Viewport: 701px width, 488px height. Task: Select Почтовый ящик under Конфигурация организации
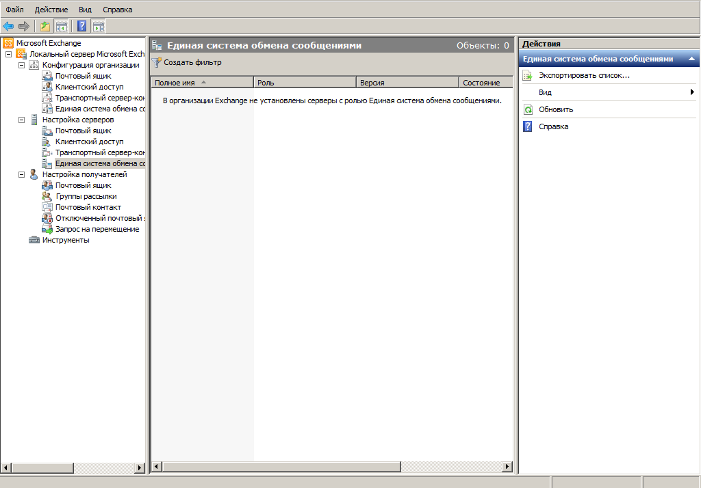(x=83, y=76)
